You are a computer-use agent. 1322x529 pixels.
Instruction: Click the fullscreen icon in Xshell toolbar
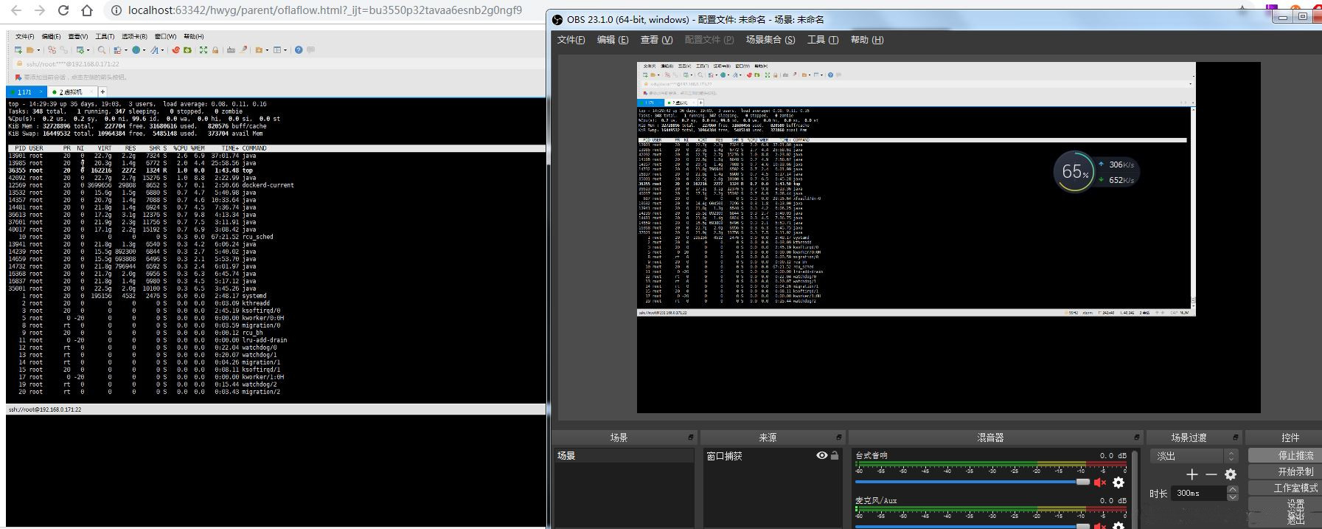(x=203, y=50)
